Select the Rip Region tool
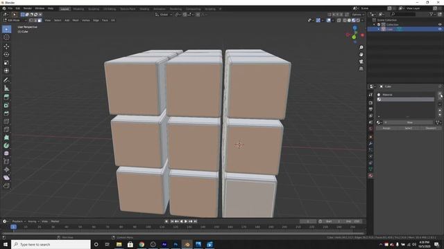Image resolution: width=444 pixels, height=249 pixels. click(6, 186)
